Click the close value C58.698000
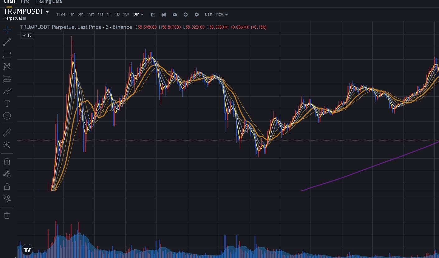Image resolution: width=439 pixels, height=258 pixels. coord(217,27)
